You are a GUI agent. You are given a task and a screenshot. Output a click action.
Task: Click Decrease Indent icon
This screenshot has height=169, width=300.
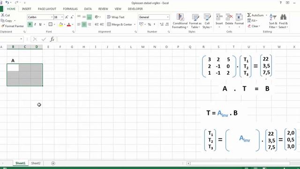[97, 24]
